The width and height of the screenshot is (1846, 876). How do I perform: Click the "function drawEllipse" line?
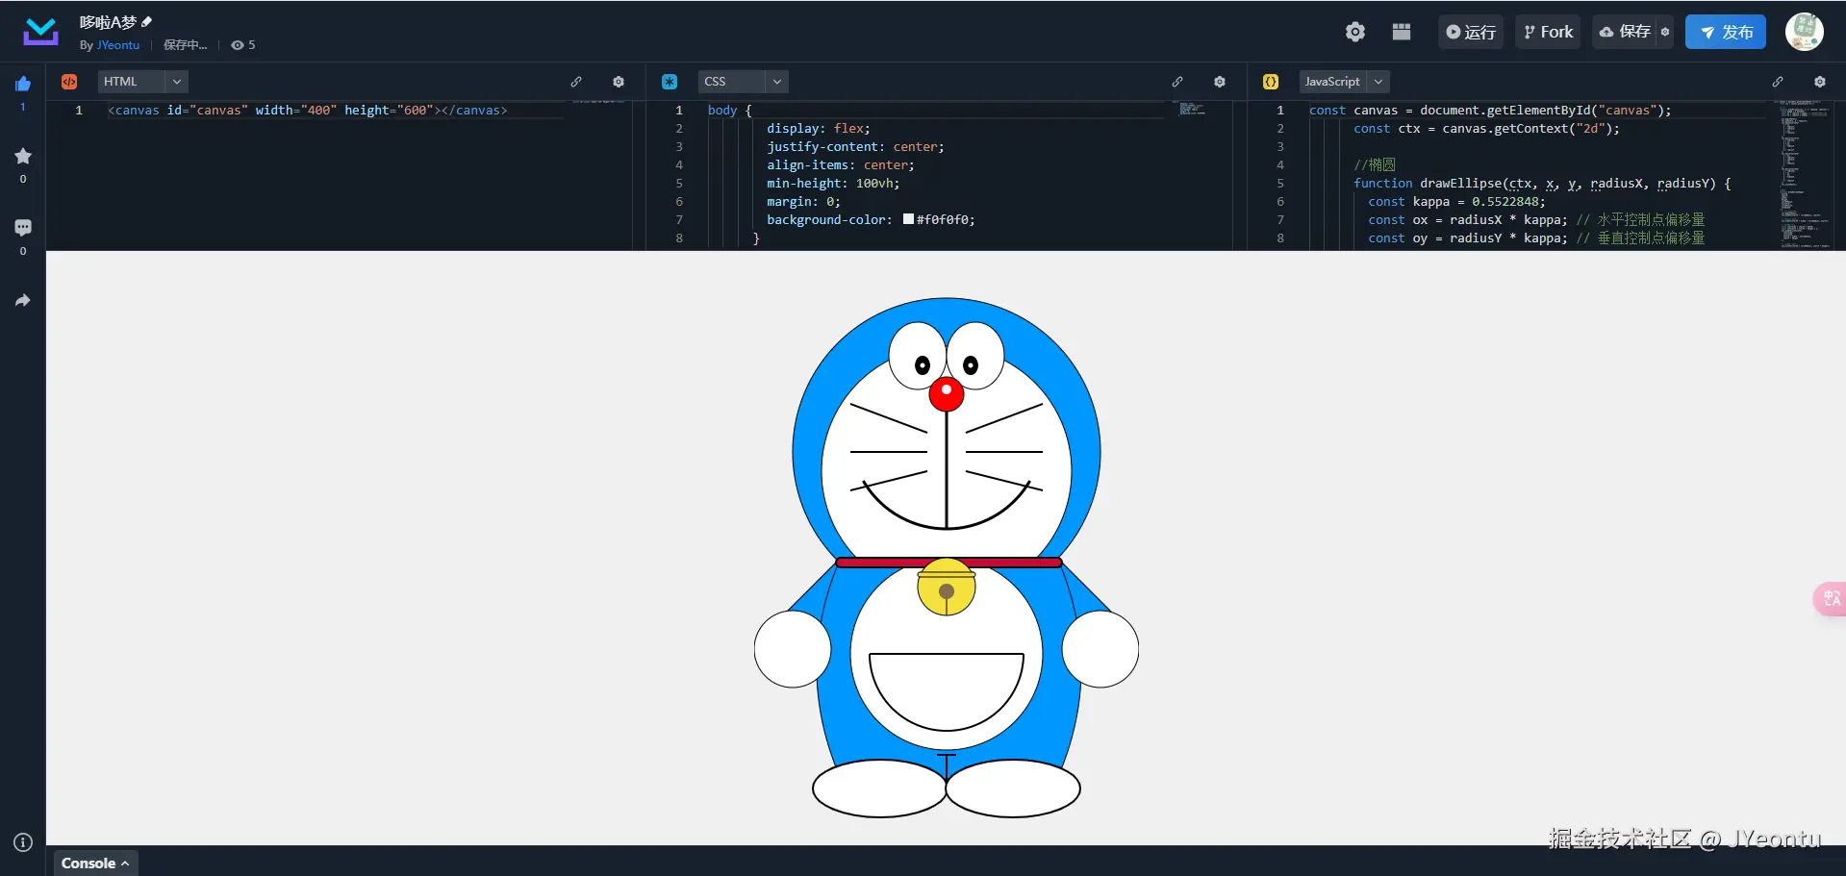[1542, 184]
